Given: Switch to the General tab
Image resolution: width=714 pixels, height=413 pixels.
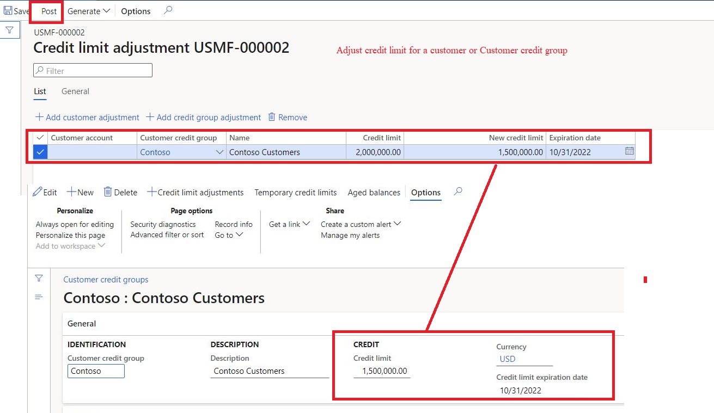Looking at the screenshot, I should (75, 91).
